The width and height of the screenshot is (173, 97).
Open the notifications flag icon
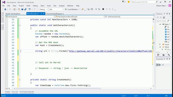click(123, 2)
